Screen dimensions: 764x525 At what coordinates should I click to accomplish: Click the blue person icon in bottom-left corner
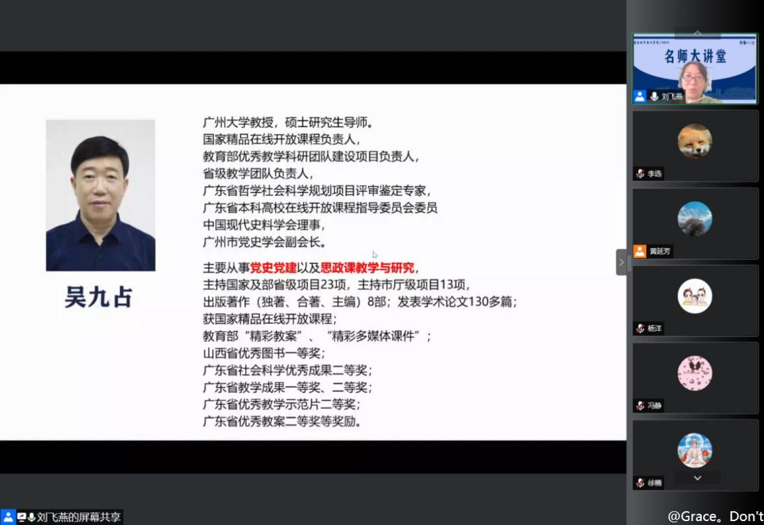click(x=8, y=517)
